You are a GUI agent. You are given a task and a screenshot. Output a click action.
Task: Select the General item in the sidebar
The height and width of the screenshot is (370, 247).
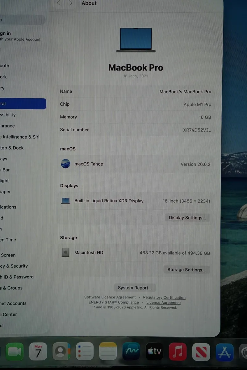[23, 104]
